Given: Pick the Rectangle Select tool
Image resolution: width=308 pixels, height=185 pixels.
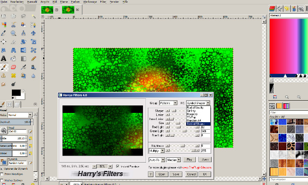Looking at the screenshot, I should 4,16.
